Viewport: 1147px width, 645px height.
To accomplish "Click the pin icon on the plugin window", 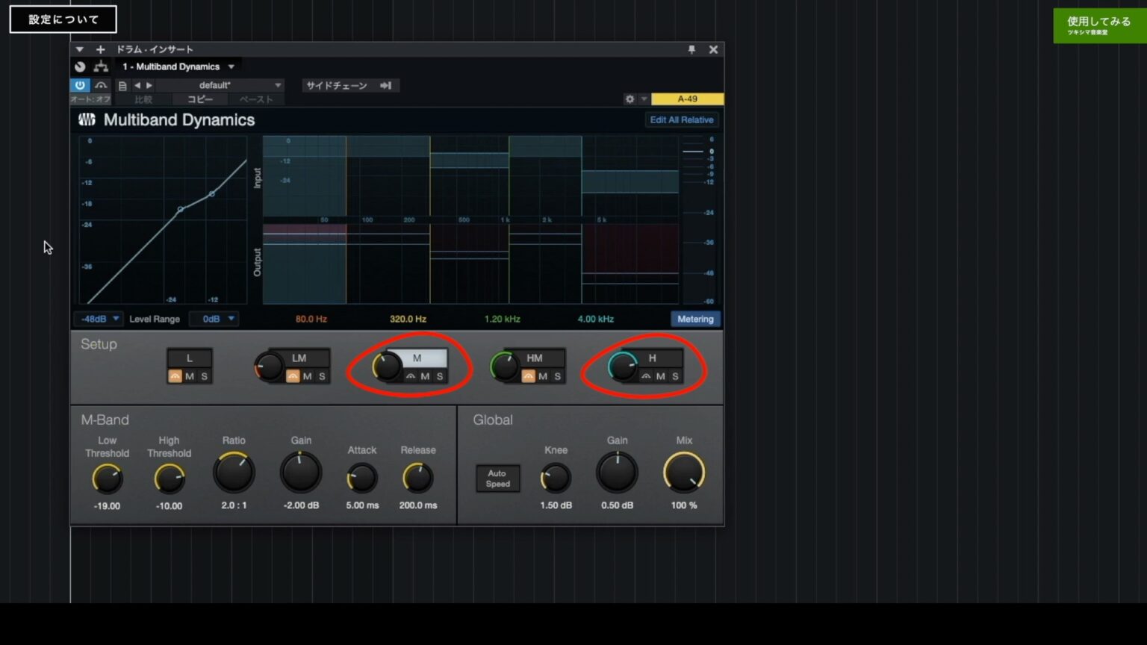I will (x=691, y=49).
